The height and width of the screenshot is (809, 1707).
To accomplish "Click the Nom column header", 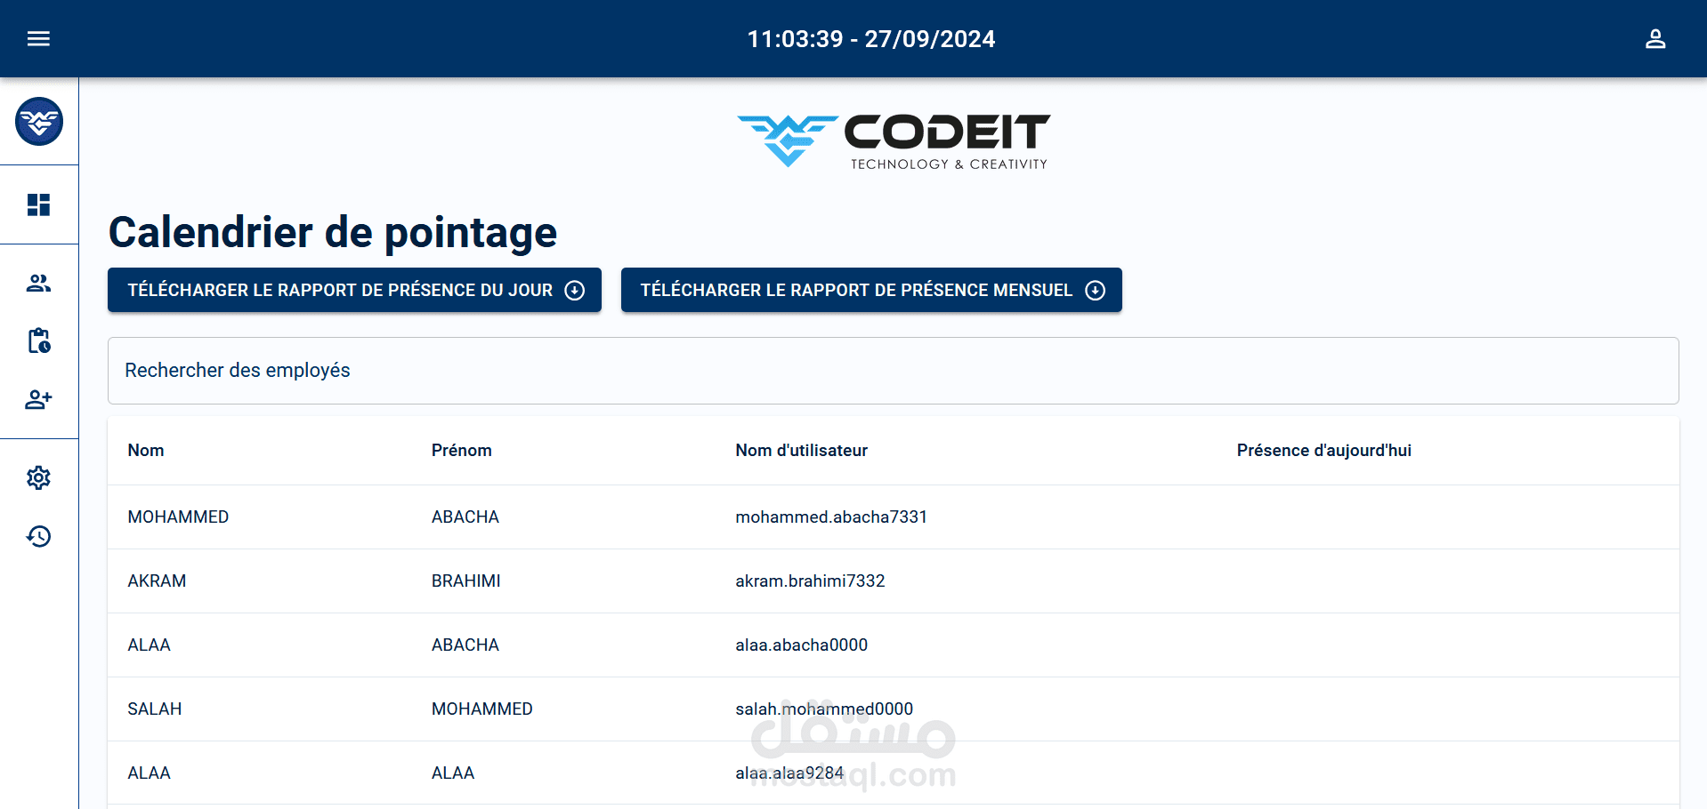I will [146, 451].
